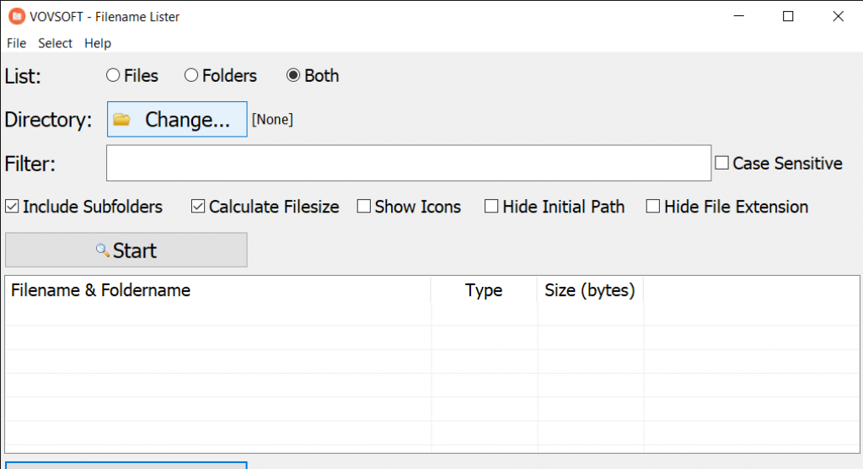Viewport: 863px width, 469px height.
Task: Click the magnifier icon on Start button
Action: (x=102, y=251)
